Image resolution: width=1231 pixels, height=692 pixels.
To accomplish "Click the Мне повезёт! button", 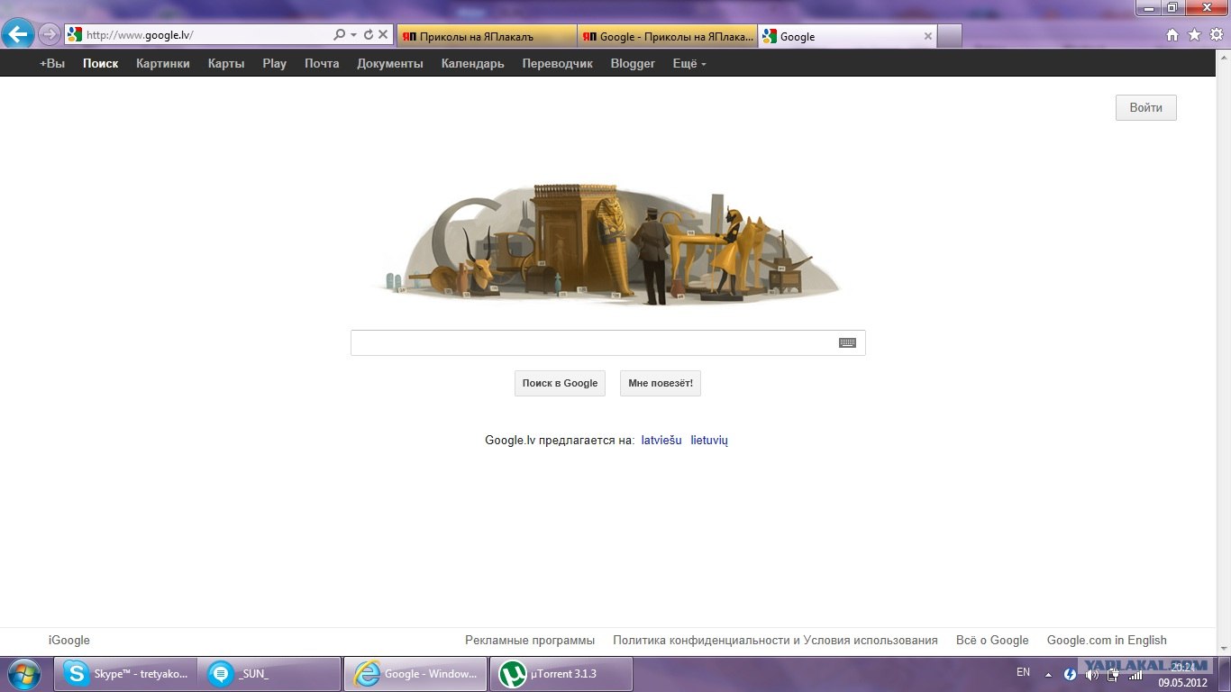I will [661, 383].
